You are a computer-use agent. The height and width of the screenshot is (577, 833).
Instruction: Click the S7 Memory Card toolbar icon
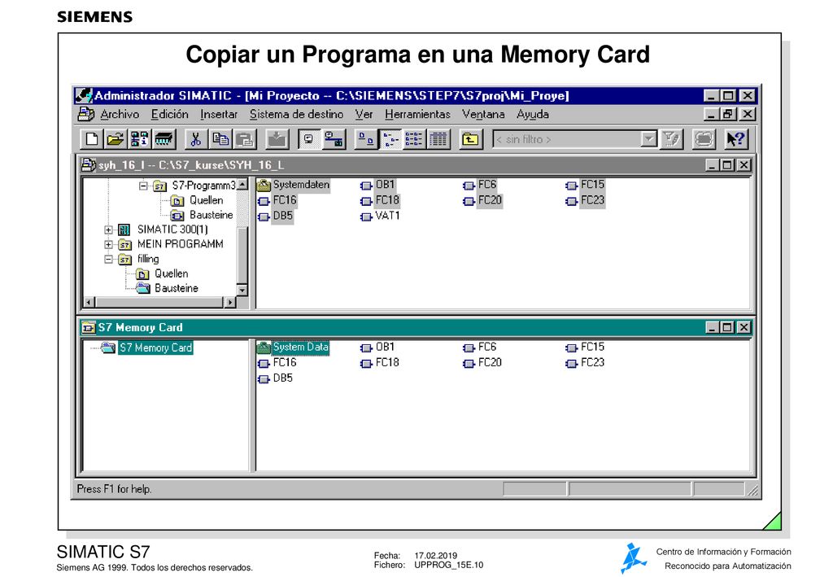(x=164, y=139)
